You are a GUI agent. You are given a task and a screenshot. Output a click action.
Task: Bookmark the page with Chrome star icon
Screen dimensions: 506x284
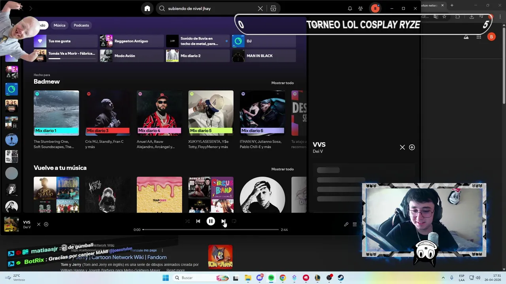tap(444, 17)
